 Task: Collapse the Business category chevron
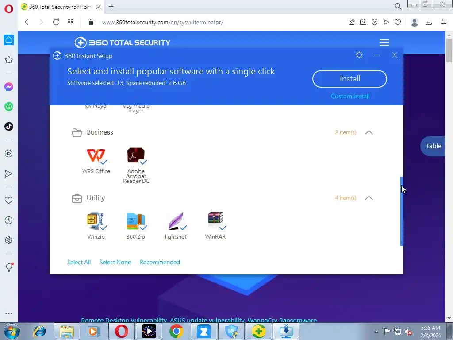click(369, 132)
